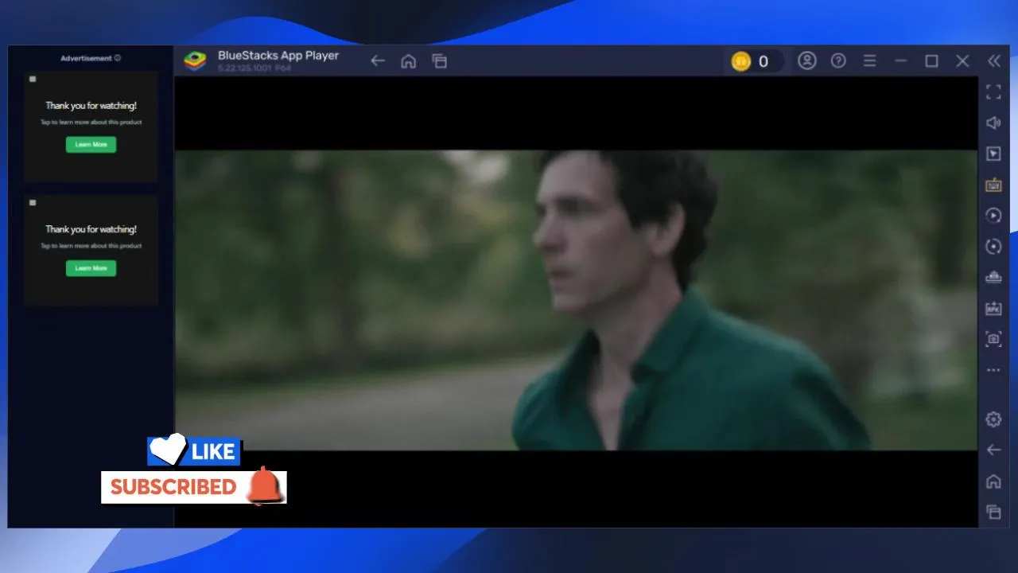Open settings gear in side toolbar
Screen dimensions: 1018x573
[993, 419]
